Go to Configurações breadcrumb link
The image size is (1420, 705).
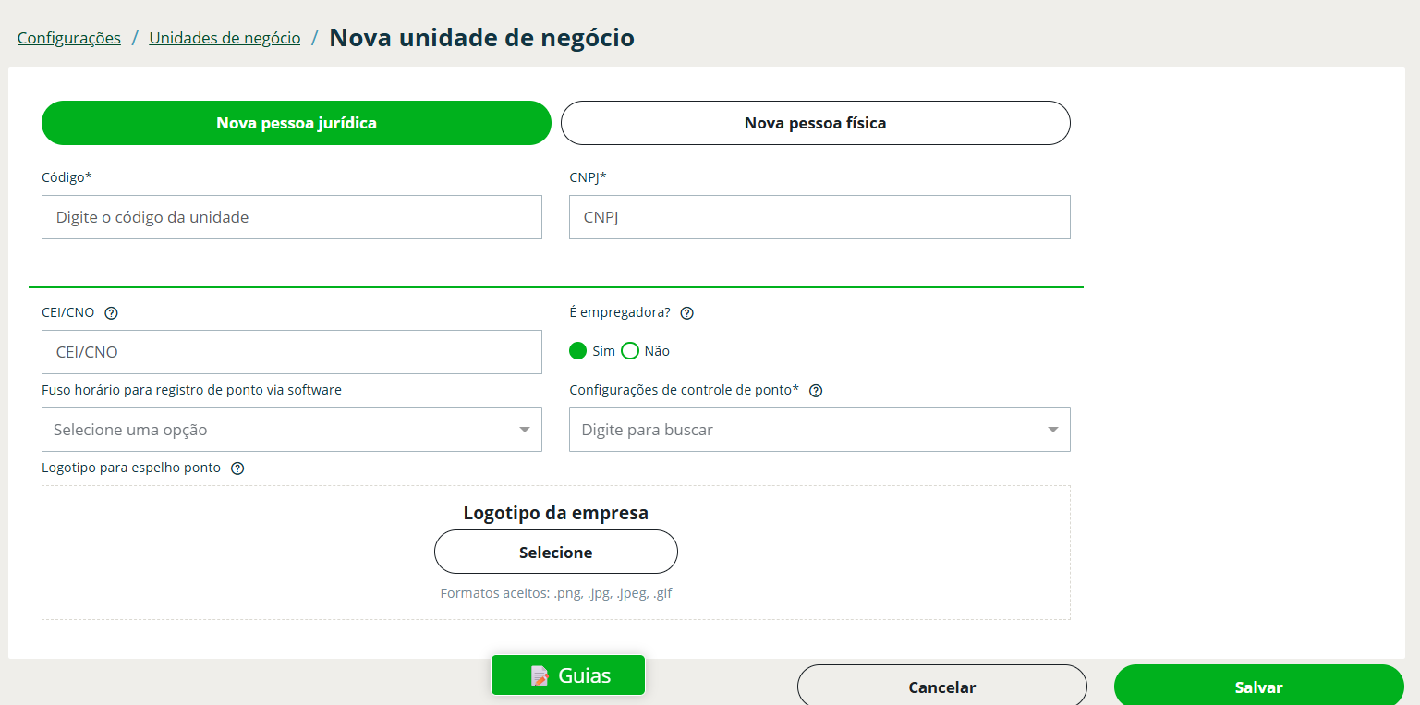click(69, 38)
